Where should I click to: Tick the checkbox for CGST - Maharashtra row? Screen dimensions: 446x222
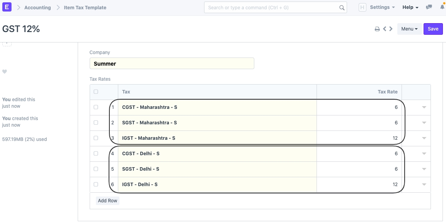point(96,107)
